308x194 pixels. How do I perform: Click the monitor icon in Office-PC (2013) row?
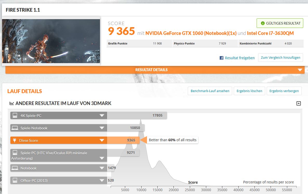point(15,180)
